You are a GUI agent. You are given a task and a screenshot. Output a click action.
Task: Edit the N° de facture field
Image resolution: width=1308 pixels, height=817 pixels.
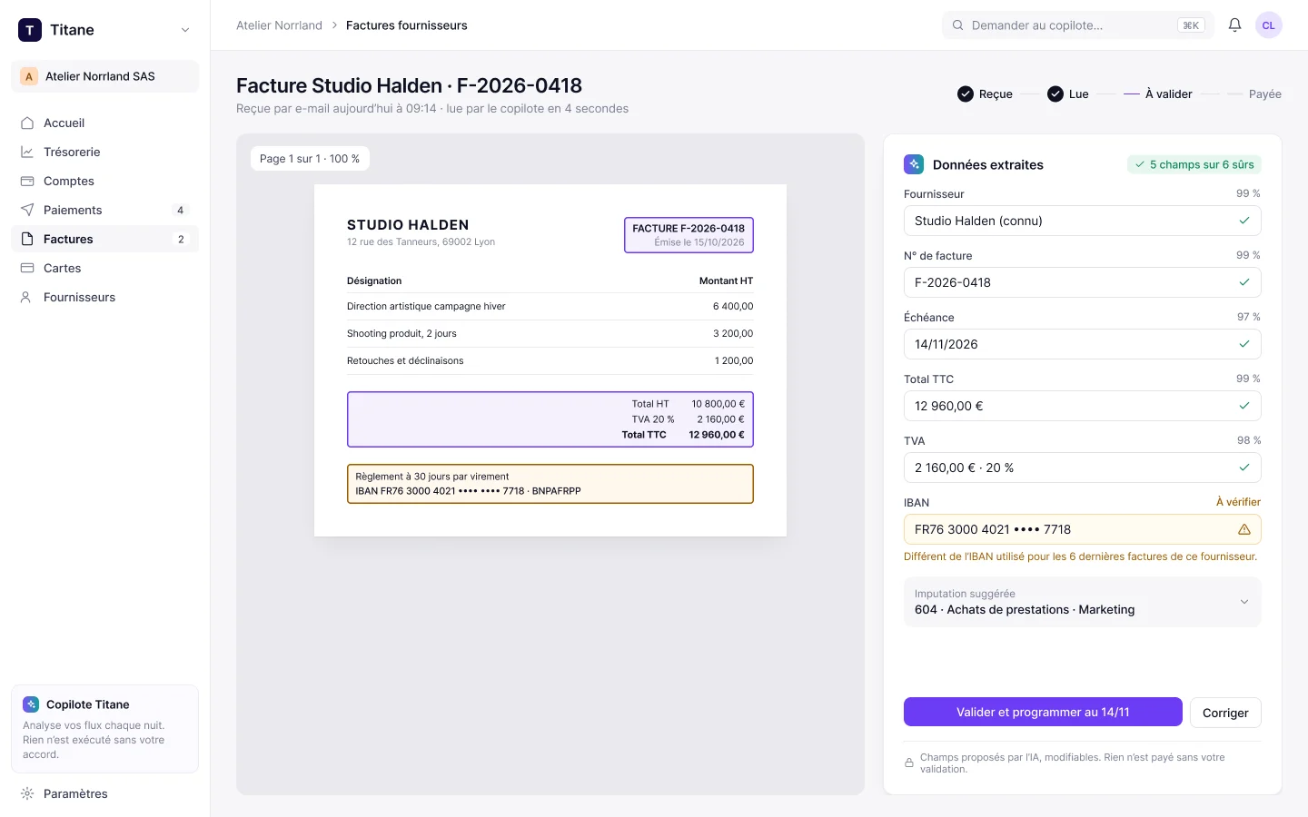[1082, 282]
